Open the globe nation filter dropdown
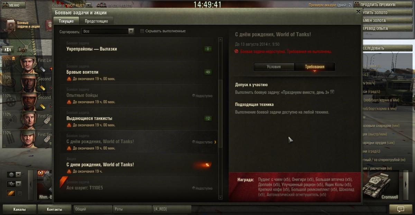 (14, 174)
